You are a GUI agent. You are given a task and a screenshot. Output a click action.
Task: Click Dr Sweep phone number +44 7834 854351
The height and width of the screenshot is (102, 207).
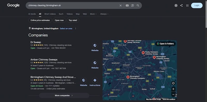[x=58, y=48]
